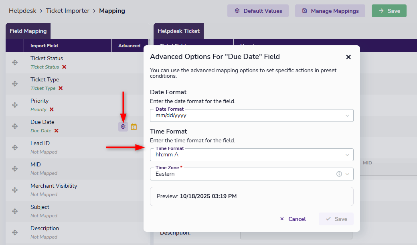
Task: Click the info icon in Time Zone field
Action: click(339, 174)
